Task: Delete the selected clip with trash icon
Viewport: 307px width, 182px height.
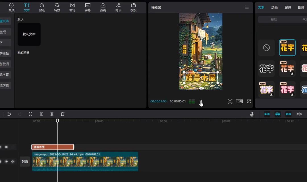Action: click(x=63, y=114)
